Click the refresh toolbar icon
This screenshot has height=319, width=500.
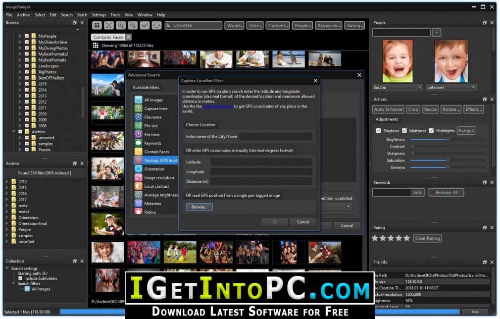coord(156,26)
